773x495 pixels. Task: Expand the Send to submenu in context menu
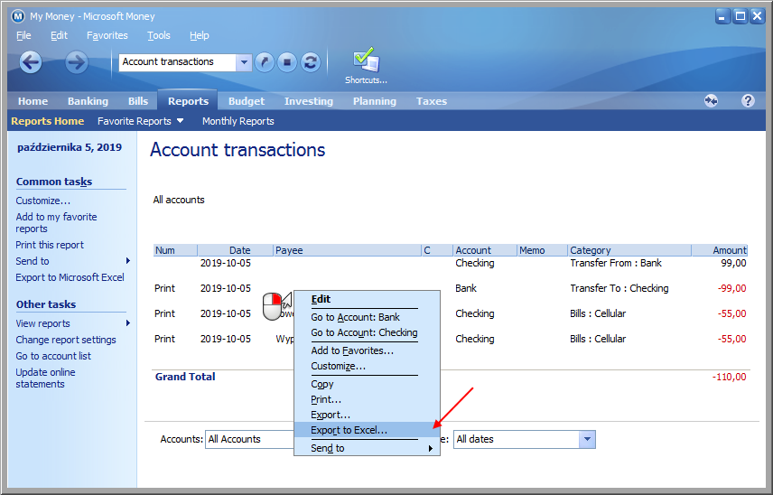367,448
